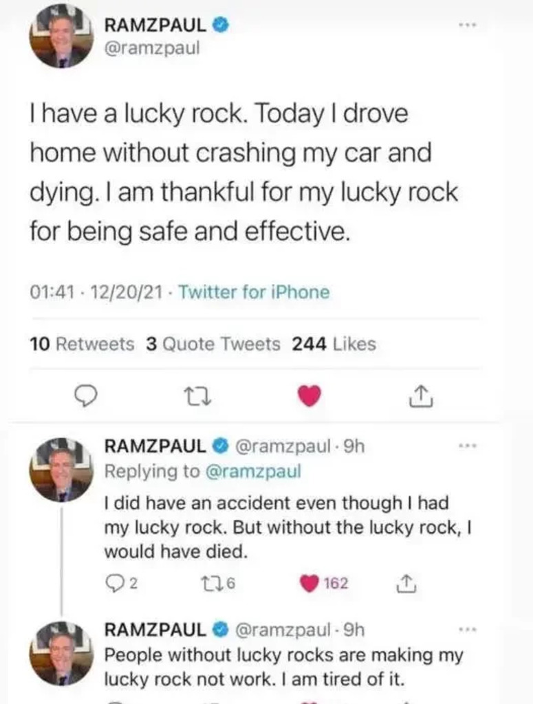Image resolution: width=533 pixels, height=704 pixels.
Task: View the 244 Likes list
Action: click(x=334, y=344)
